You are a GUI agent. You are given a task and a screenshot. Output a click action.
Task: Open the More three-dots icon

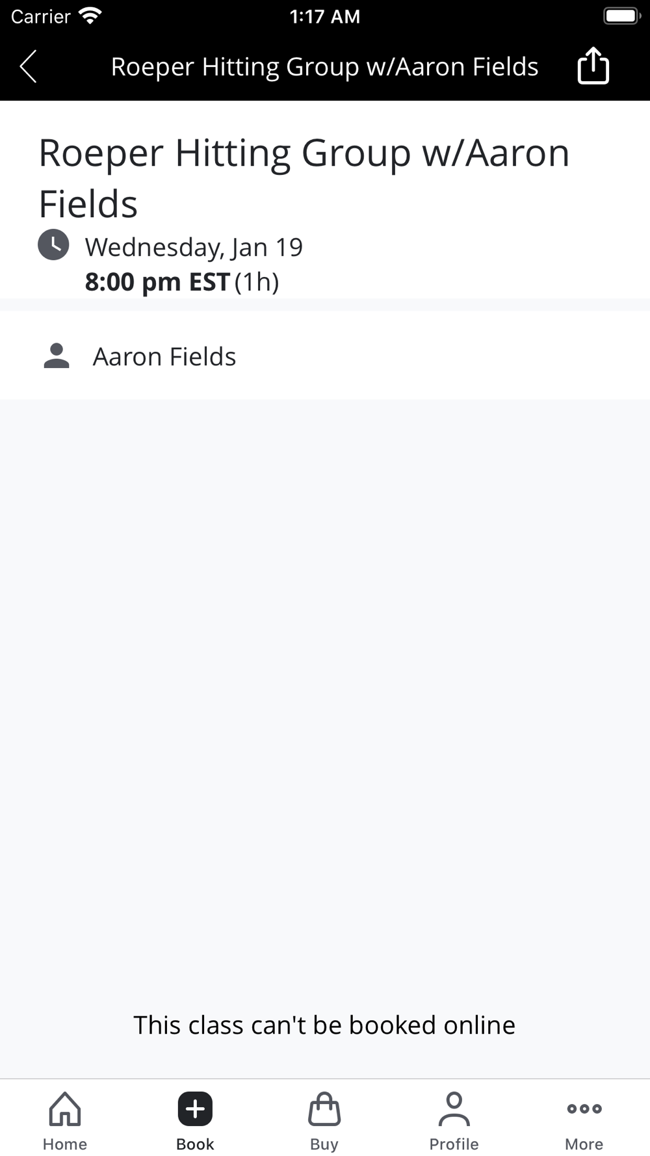coord(584,1109)
